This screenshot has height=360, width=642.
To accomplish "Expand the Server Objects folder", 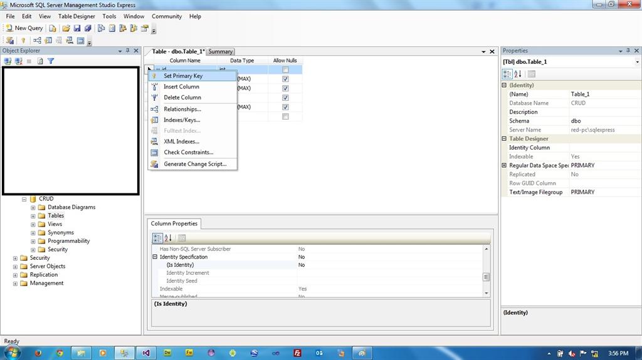I will point(15,267).
